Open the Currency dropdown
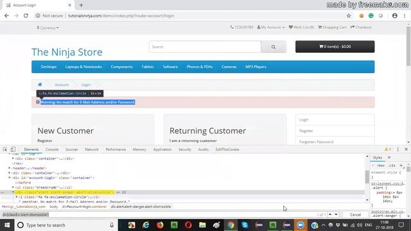 click(48, 28)
